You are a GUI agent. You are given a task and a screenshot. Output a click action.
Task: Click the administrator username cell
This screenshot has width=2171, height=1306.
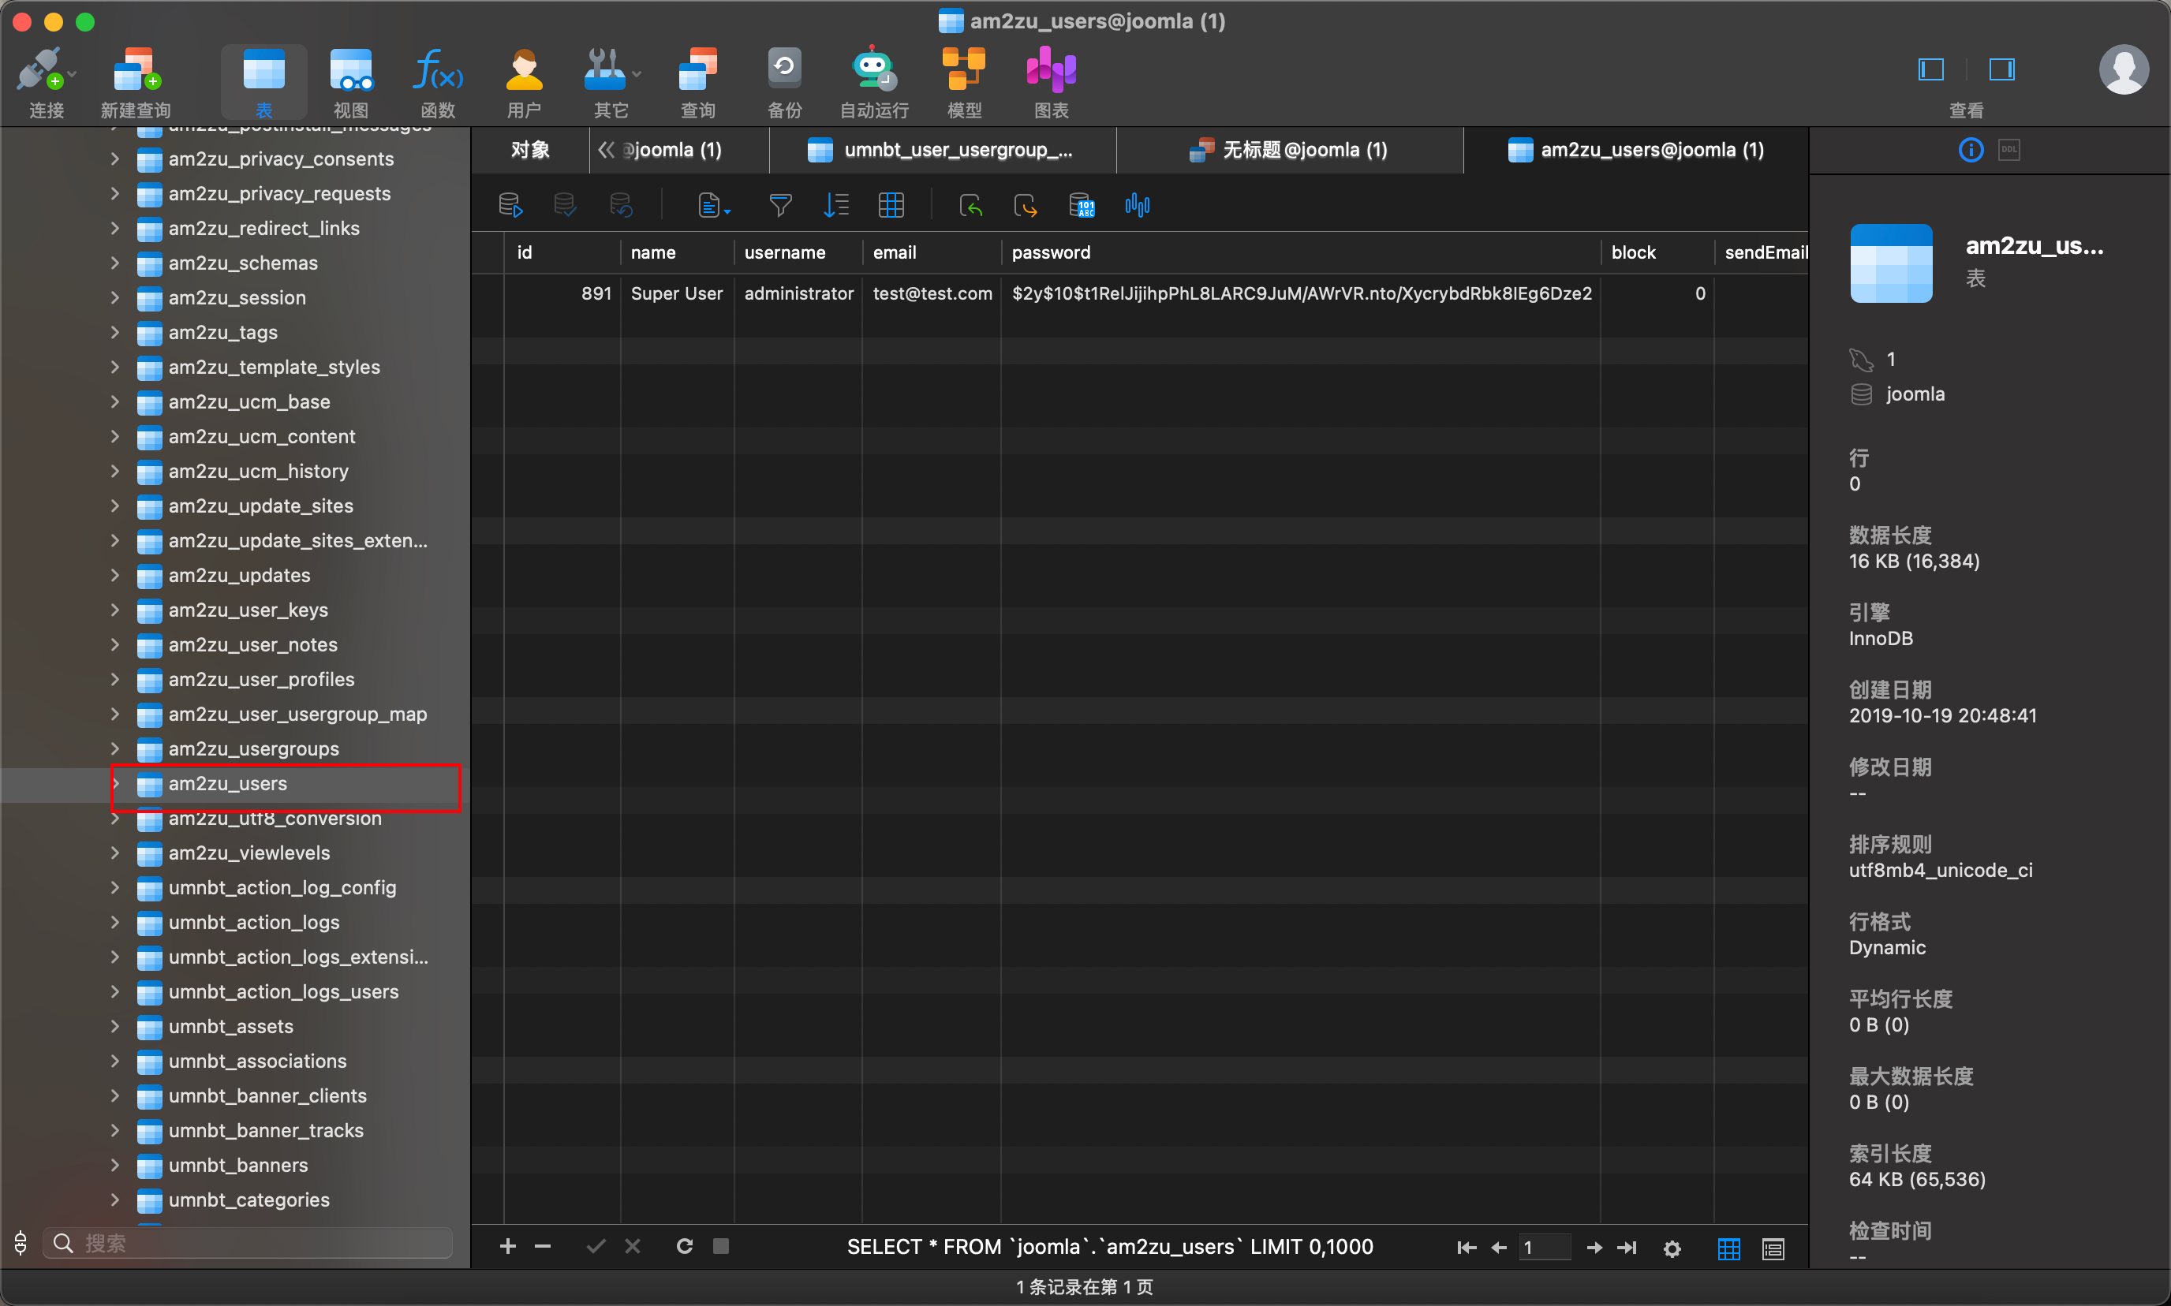pos(798,294)
